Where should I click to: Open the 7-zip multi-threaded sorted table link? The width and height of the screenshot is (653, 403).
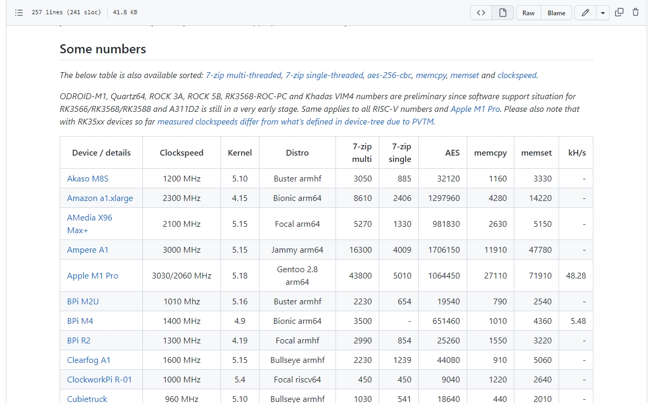[243, 75]
